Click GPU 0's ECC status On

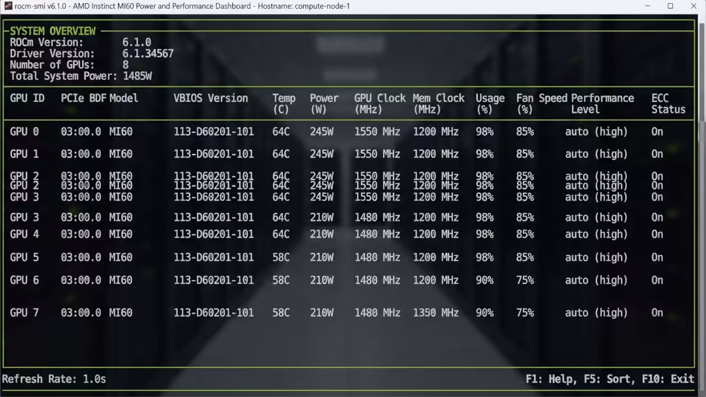pos(657,132)
